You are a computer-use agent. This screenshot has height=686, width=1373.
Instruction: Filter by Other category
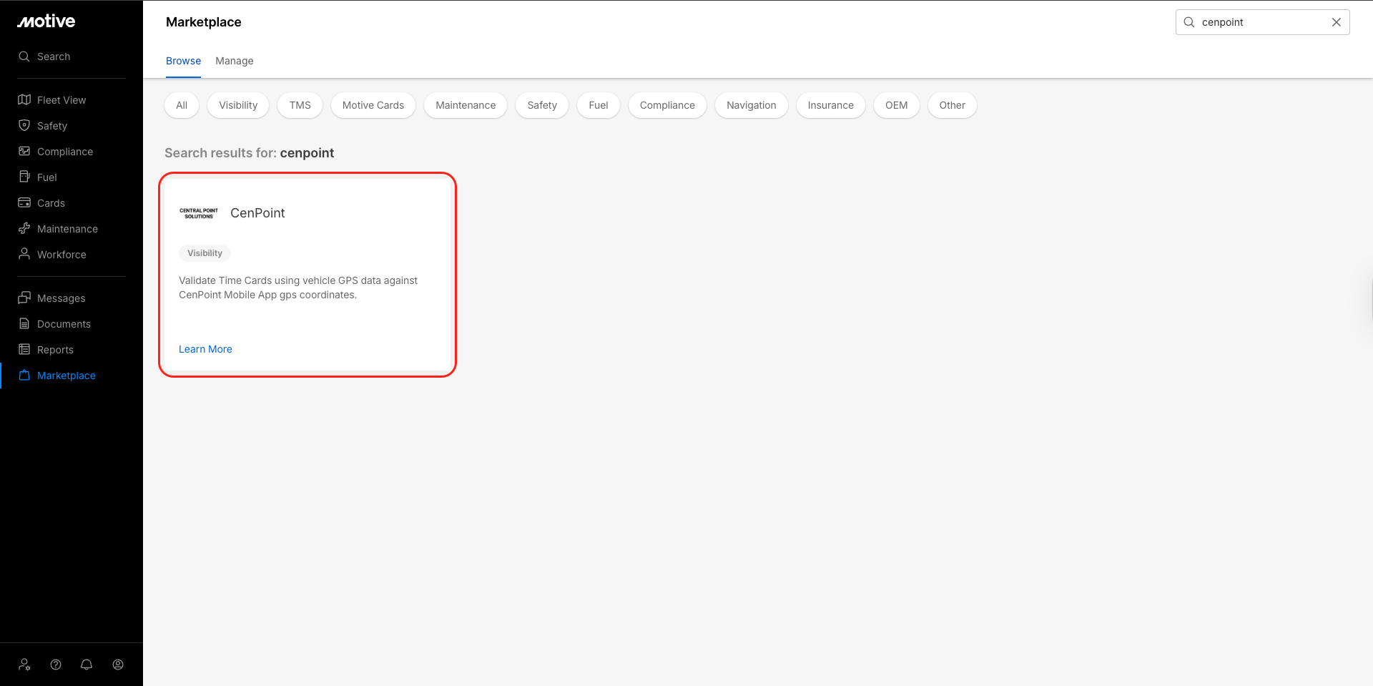point(953,105)
